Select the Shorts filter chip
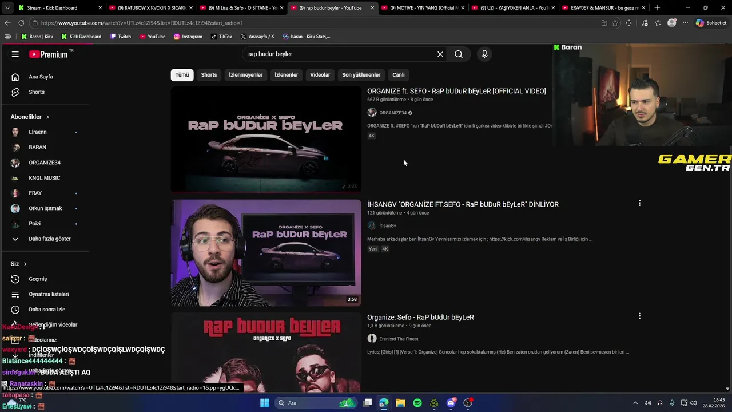 tap(209, 75)
